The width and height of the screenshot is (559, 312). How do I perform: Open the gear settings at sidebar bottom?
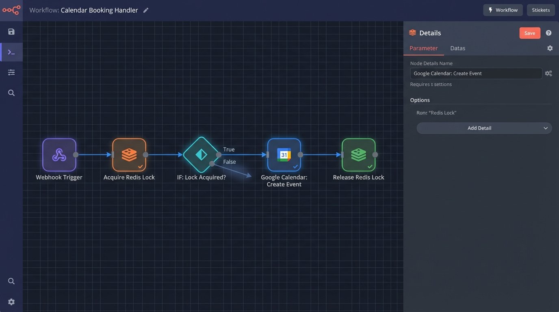coord(11,302)
